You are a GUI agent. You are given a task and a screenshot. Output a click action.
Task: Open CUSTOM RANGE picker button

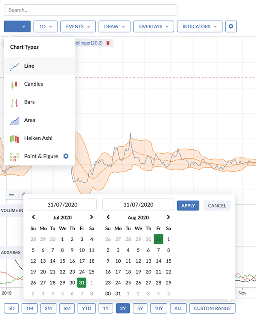click(212, 308)
